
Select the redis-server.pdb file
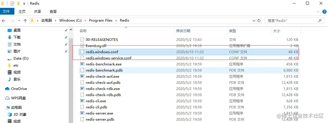(x=100, y=119)
